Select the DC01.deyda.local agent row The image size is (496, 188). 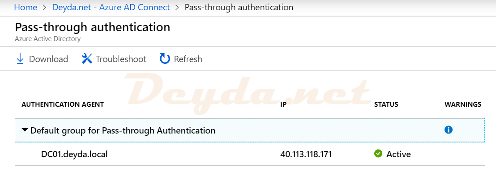(x=250, y=154)
